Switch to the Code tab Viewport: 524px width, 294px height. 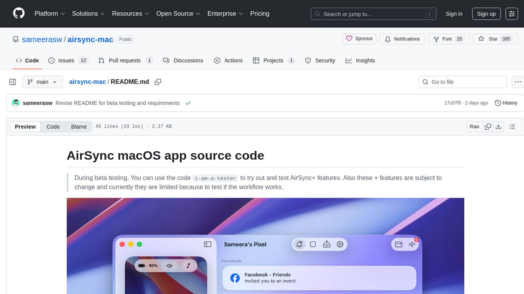pos(27,60)
